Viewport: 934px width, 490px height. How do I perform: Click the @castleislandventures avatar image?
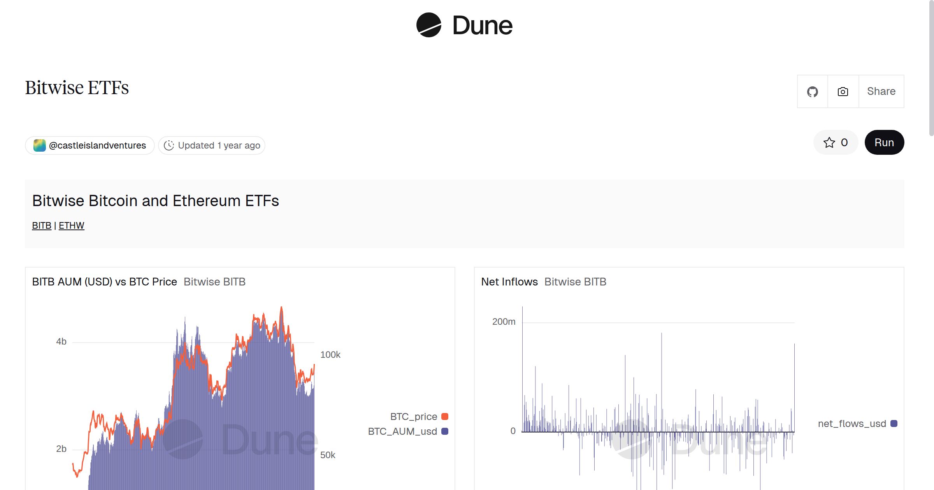point(39,145)
